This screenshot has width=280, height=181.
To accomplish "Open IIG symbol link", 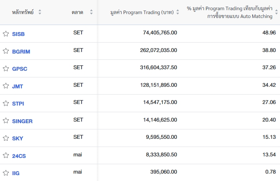I will coord(16,173).
